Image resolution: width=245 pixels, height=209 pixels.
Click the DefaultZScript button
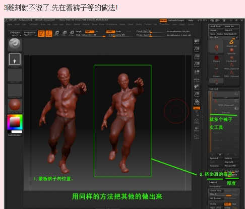pos(176,21)
